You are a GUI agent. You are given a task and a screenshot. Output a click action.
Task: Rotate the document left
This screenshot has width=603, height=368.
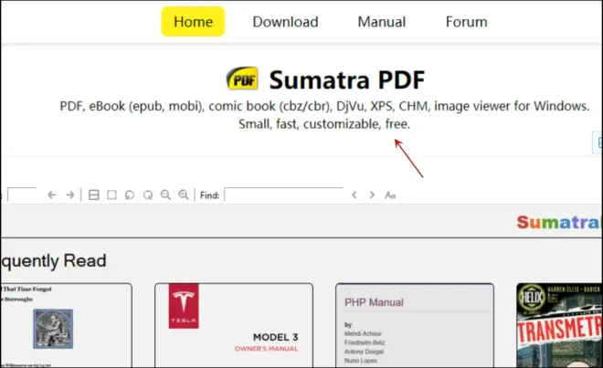(x=130, y=195)
